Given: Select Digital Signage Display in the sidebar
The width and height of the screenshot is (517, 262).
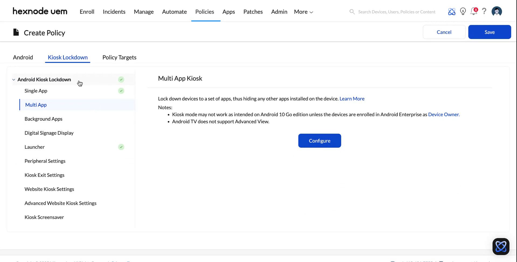Looking at the screenshot, I should coord(49,133).
